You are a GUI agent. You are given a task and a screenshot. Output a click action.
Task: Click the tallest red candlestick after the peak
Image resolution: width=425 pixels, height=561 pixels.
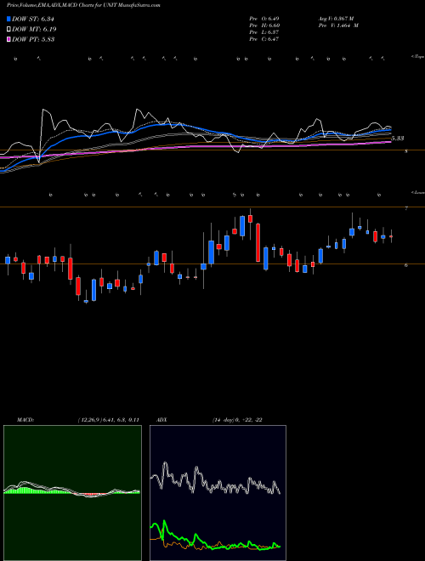pyautogui.click(x=258, y=242)
